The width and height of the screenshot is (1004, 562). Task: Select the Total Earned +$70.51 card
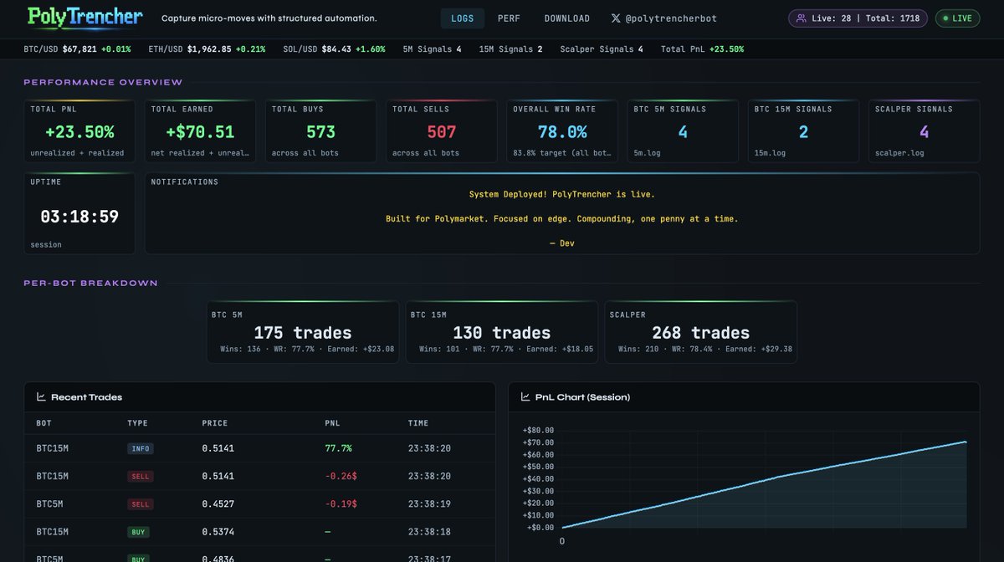[x=200, y=131]
